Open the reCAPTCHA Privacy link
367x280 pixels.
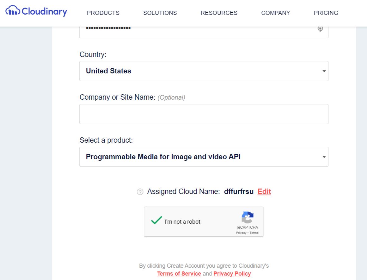tap(241, 233)
